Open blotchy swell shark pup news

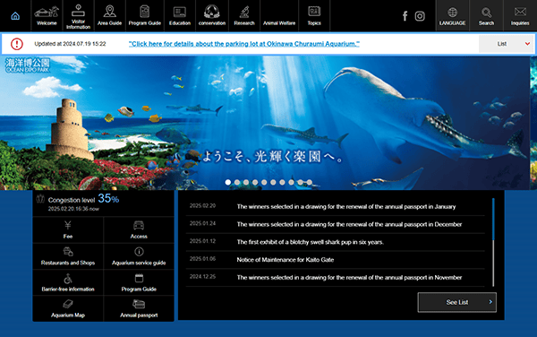(x=311, y=242)
